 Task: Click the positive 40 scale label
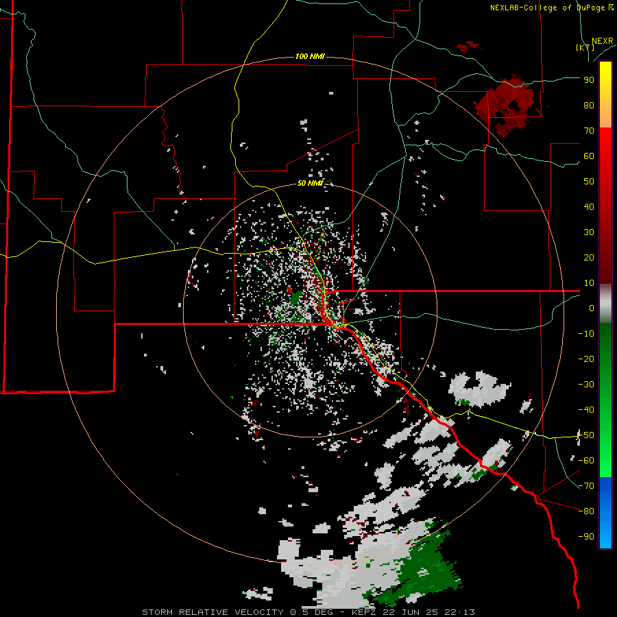pyautogui.click(x=589, y=207)
